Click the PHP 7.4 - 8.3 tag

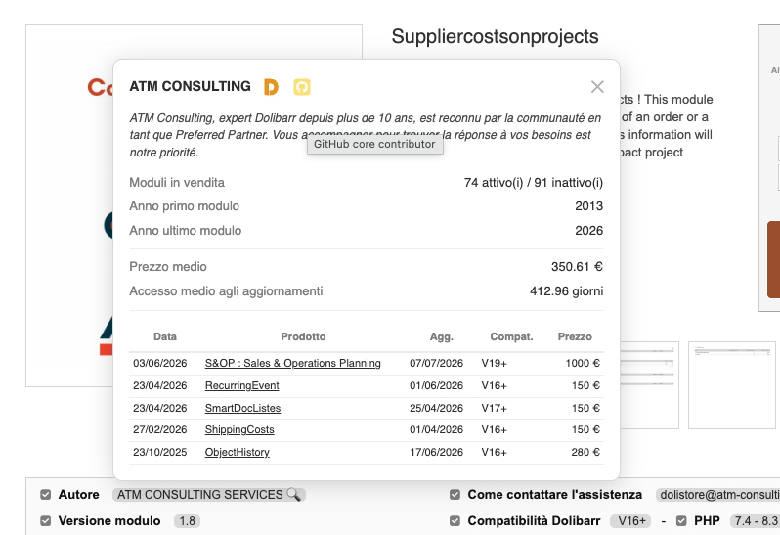click(x=756, y=521)
